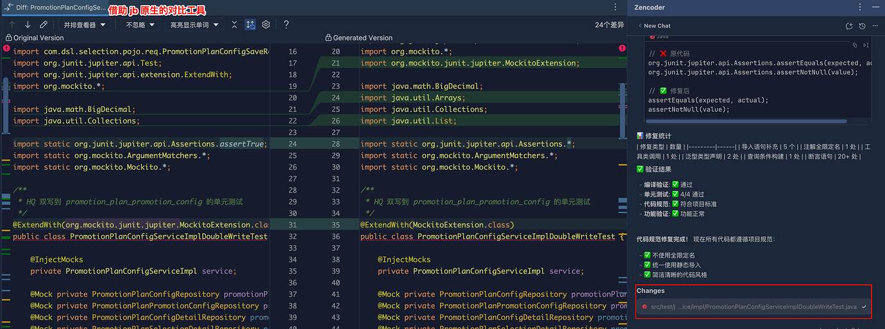
Task: Click the Changes section heading
Action: (650, 291)
